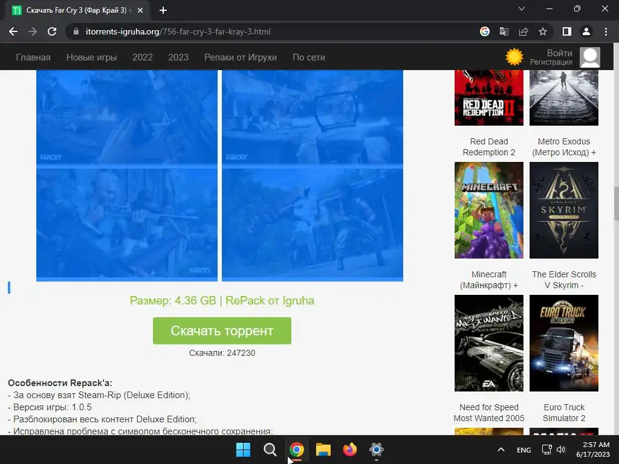
Task: Go back to previous page
Action: click(13, 31)
